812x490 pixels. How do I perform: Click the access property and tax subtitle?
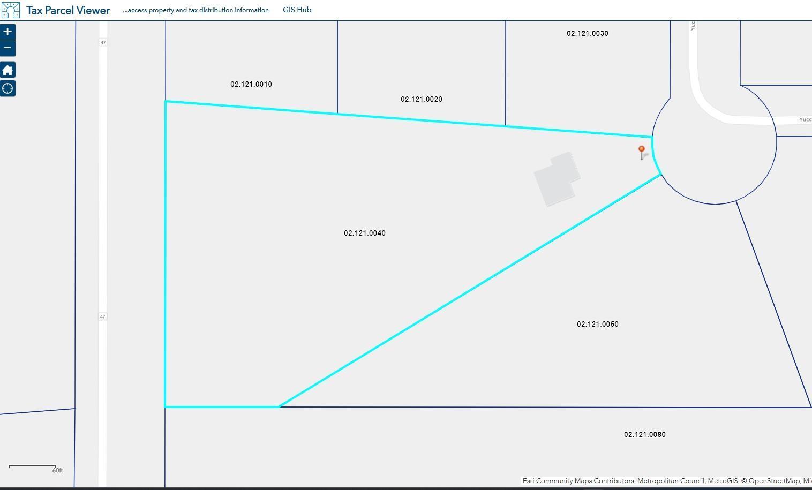[196, 10]
